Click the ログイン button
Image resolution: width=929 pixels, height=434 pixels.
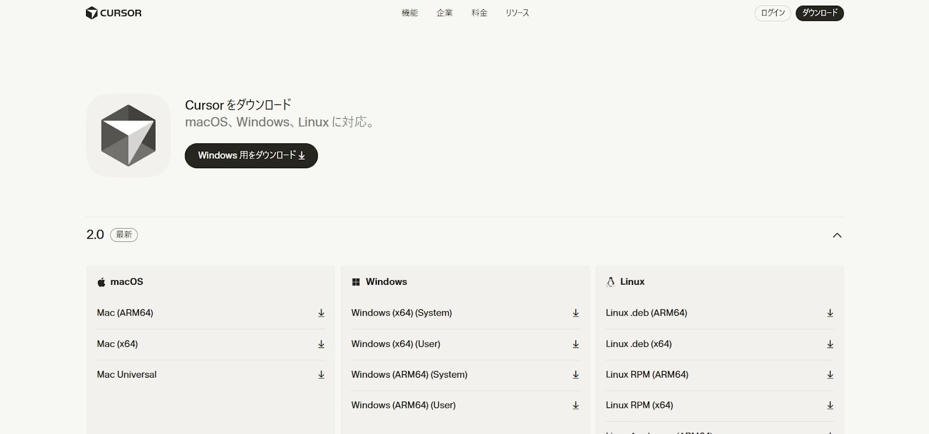[x=772, y=13]
